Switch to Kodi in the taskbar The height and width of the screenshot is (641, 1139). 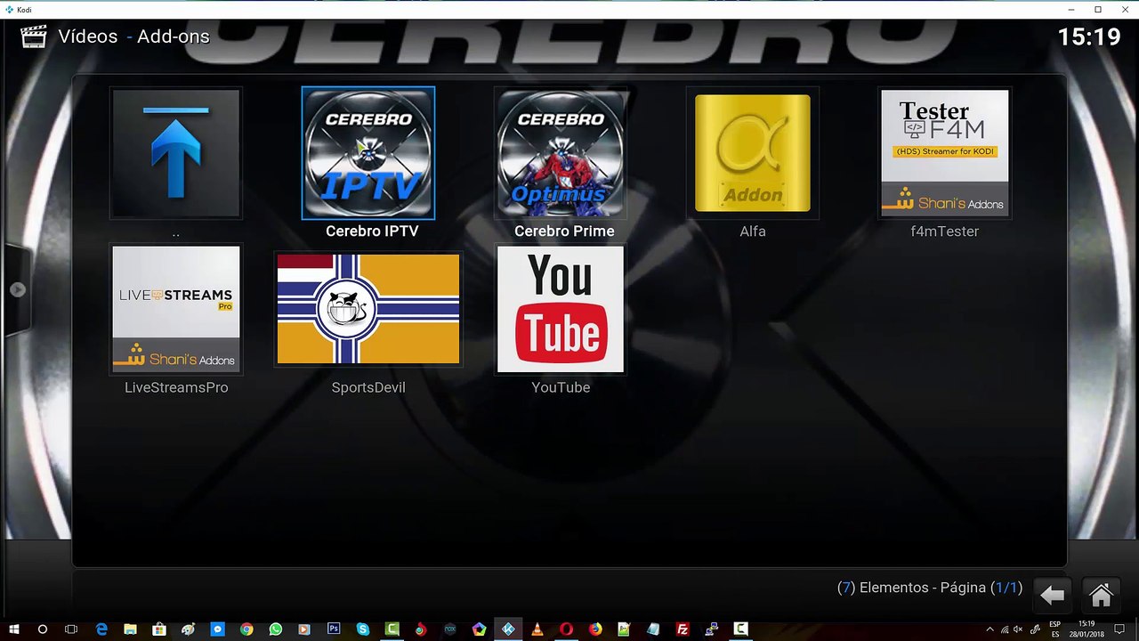point(508,629)
